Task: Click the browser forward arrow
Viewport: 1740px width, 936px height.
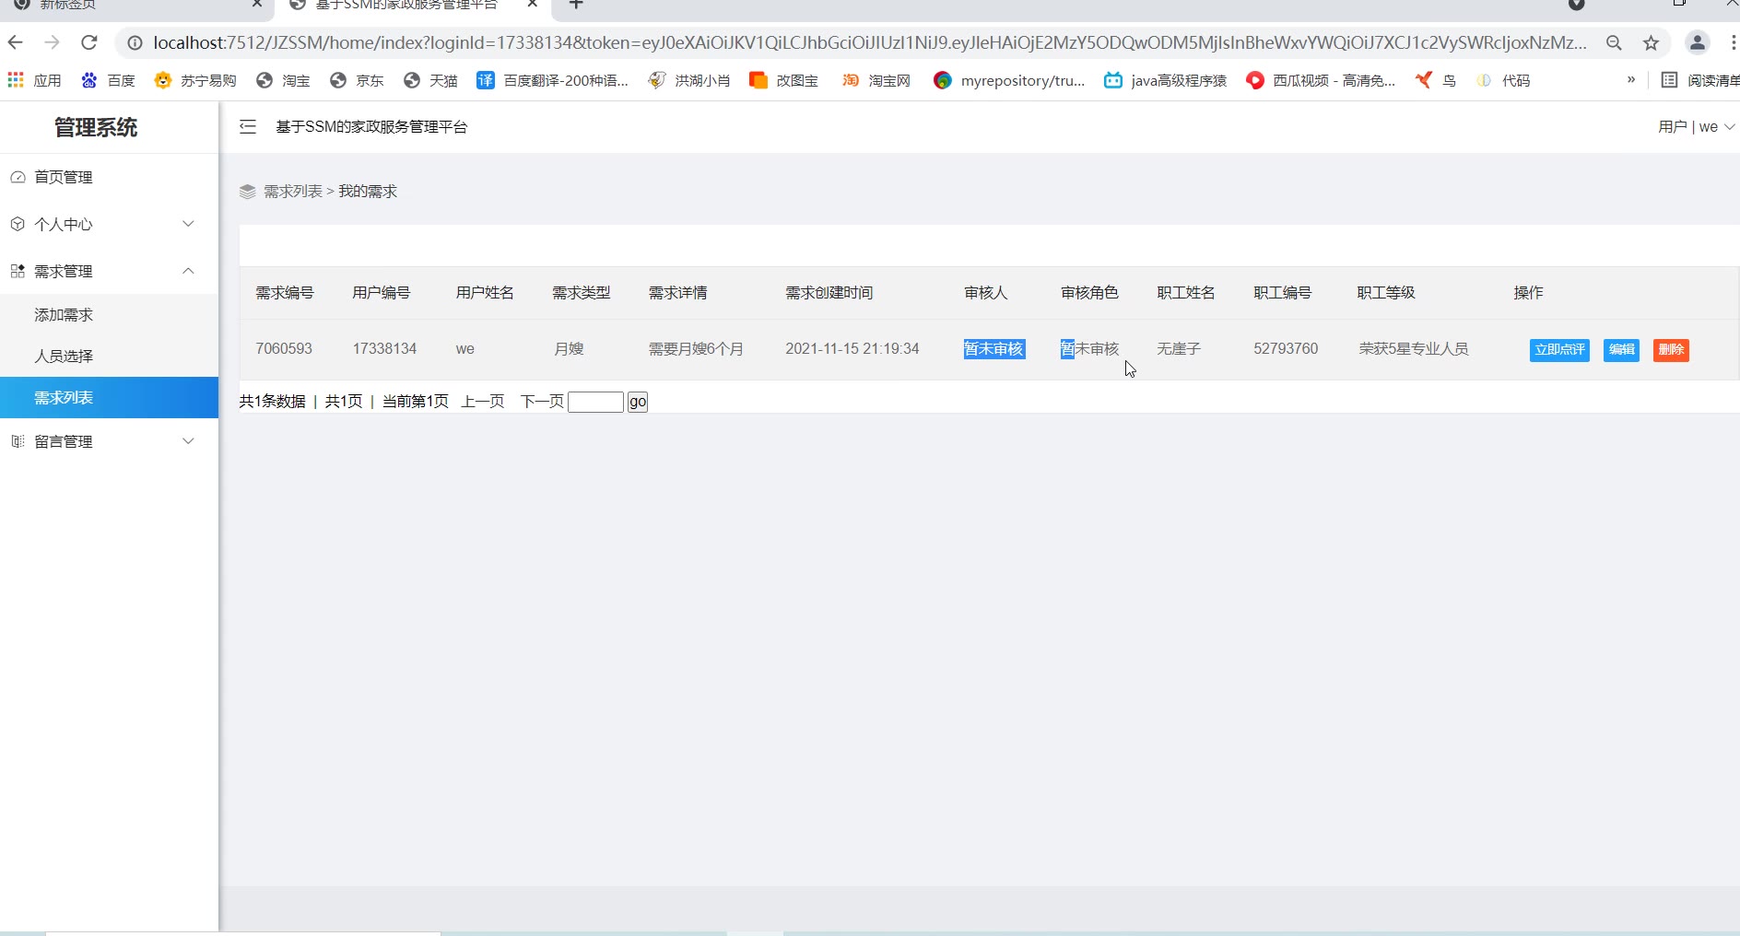Action: pos(53,42)
